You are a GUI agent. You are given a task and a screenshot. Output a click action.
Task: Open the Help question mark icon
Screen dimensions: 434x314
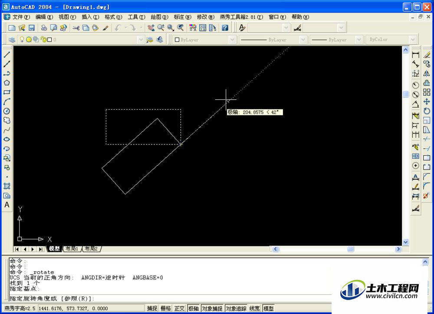coord(225,28)
